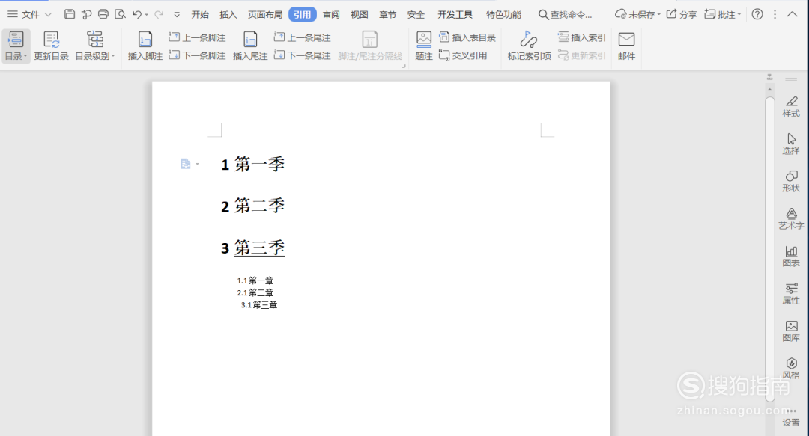The height and width of the screenshot is (436, 809).
Task: Open the 未保存 cloud save dropdown
Action: click(637, 14)
